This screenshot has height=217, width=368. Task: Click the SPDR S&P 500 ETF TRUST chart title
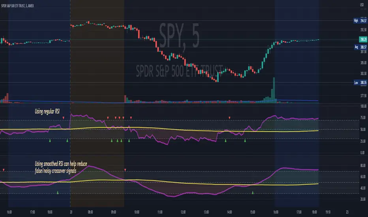[17, 6]
